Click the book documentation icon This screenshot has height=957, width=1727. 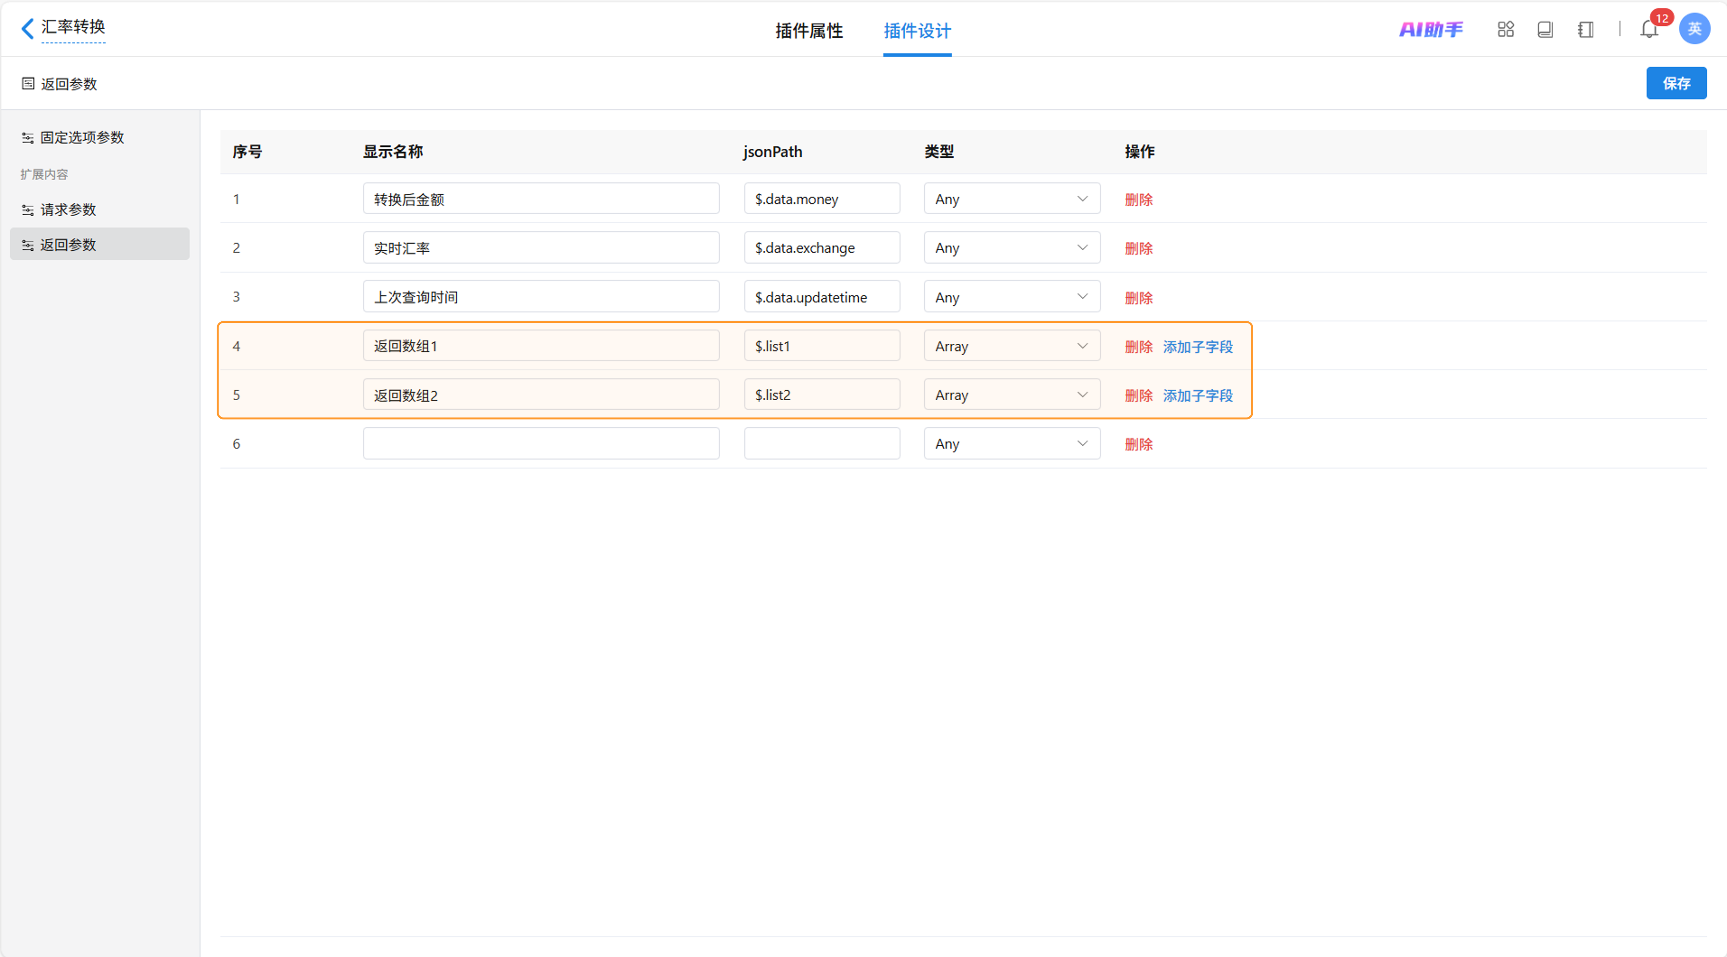1544,29
